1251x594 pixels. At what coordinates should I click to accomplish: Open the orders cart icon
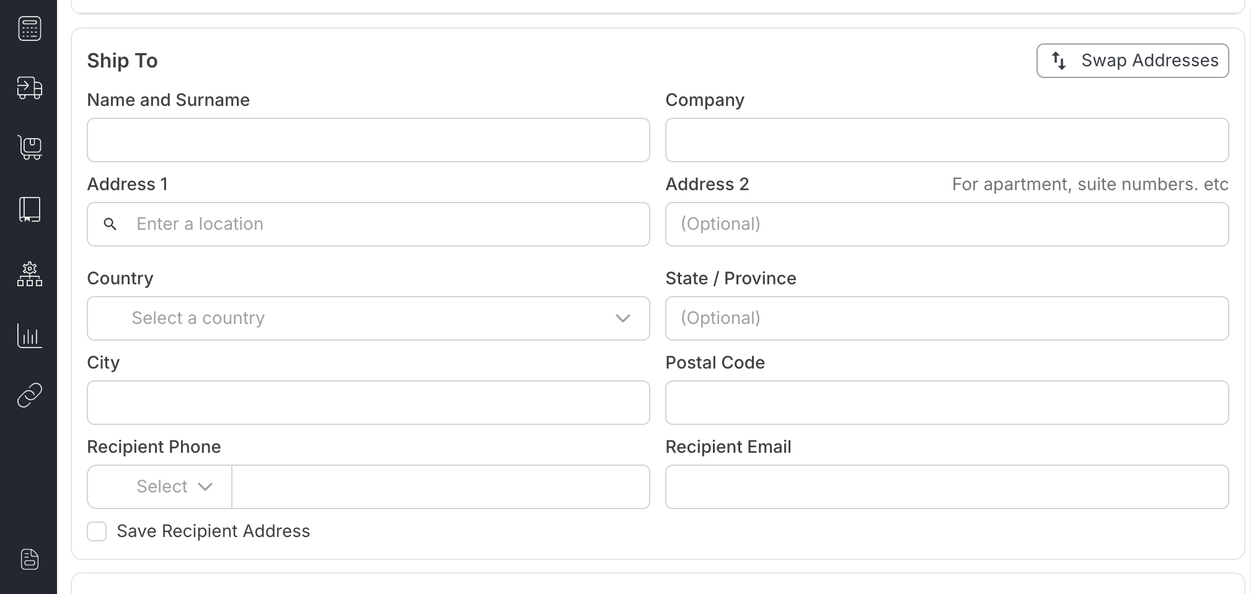pos(29,148)
